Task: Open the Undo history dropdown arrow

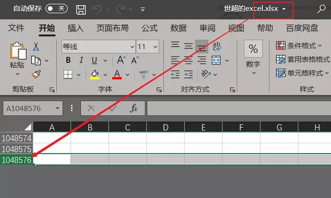Action: pos(108,9)
